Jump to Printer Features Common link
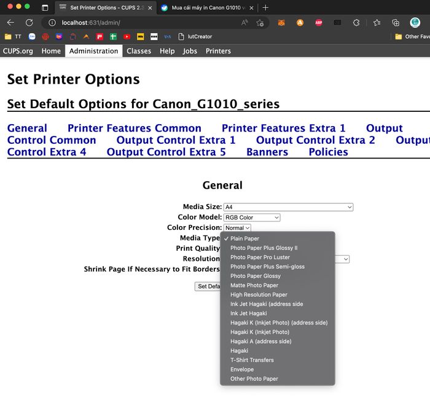The width and height of the screenshot is (430, 402). (135, 128)
